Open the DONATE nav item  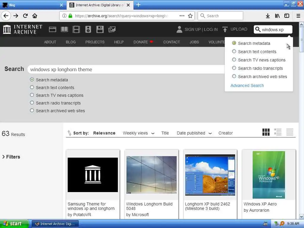point(140,42)
